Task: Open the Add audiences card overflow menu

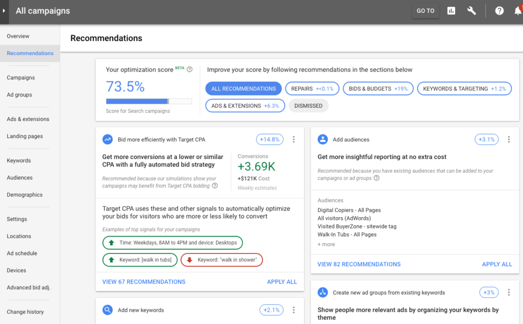Action: pos(509,139)
